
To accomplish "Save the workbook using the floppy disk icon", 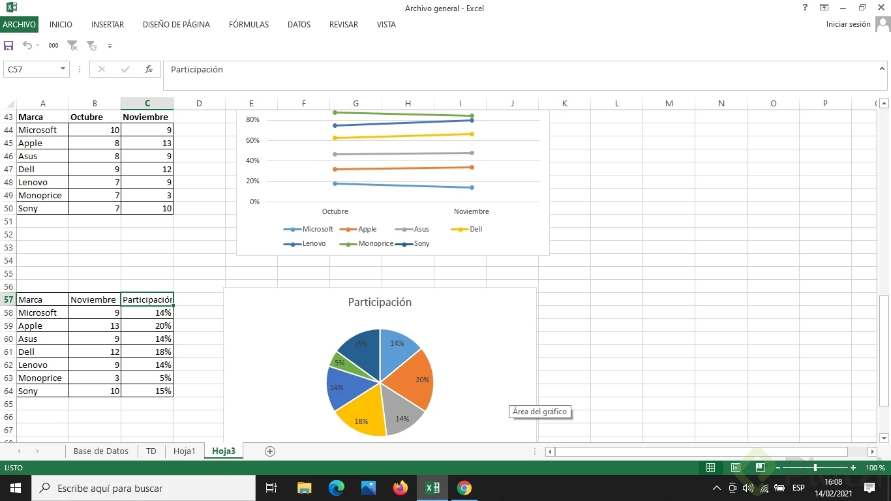I will pos(8,46).
